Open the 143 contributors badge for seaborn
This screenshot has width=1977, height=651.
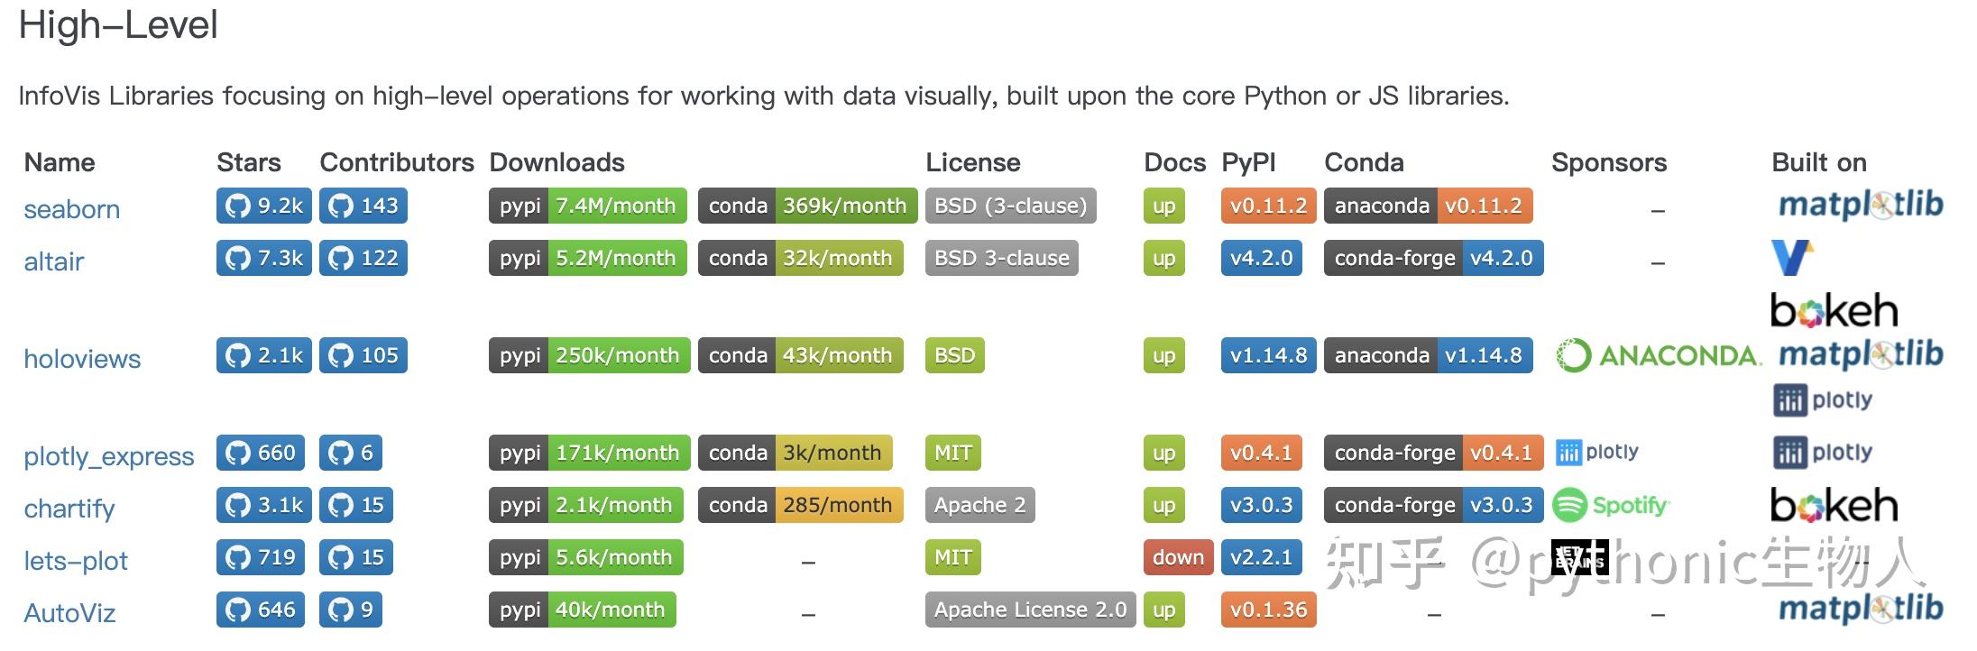click(363, 206)
